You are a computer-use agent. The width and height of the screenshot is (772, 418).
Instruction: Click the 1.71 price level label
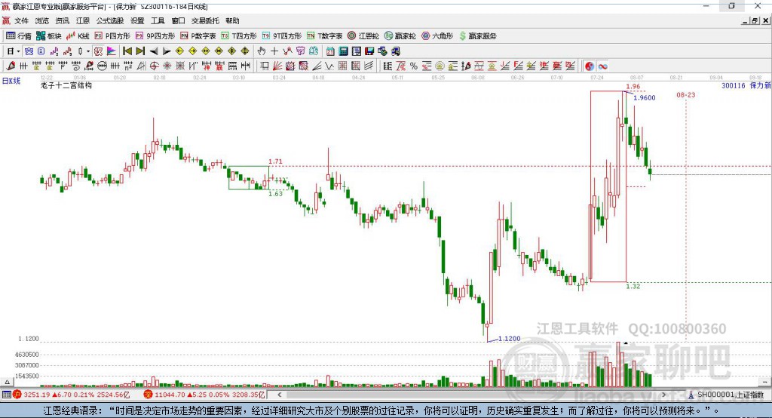click(275, 161)
